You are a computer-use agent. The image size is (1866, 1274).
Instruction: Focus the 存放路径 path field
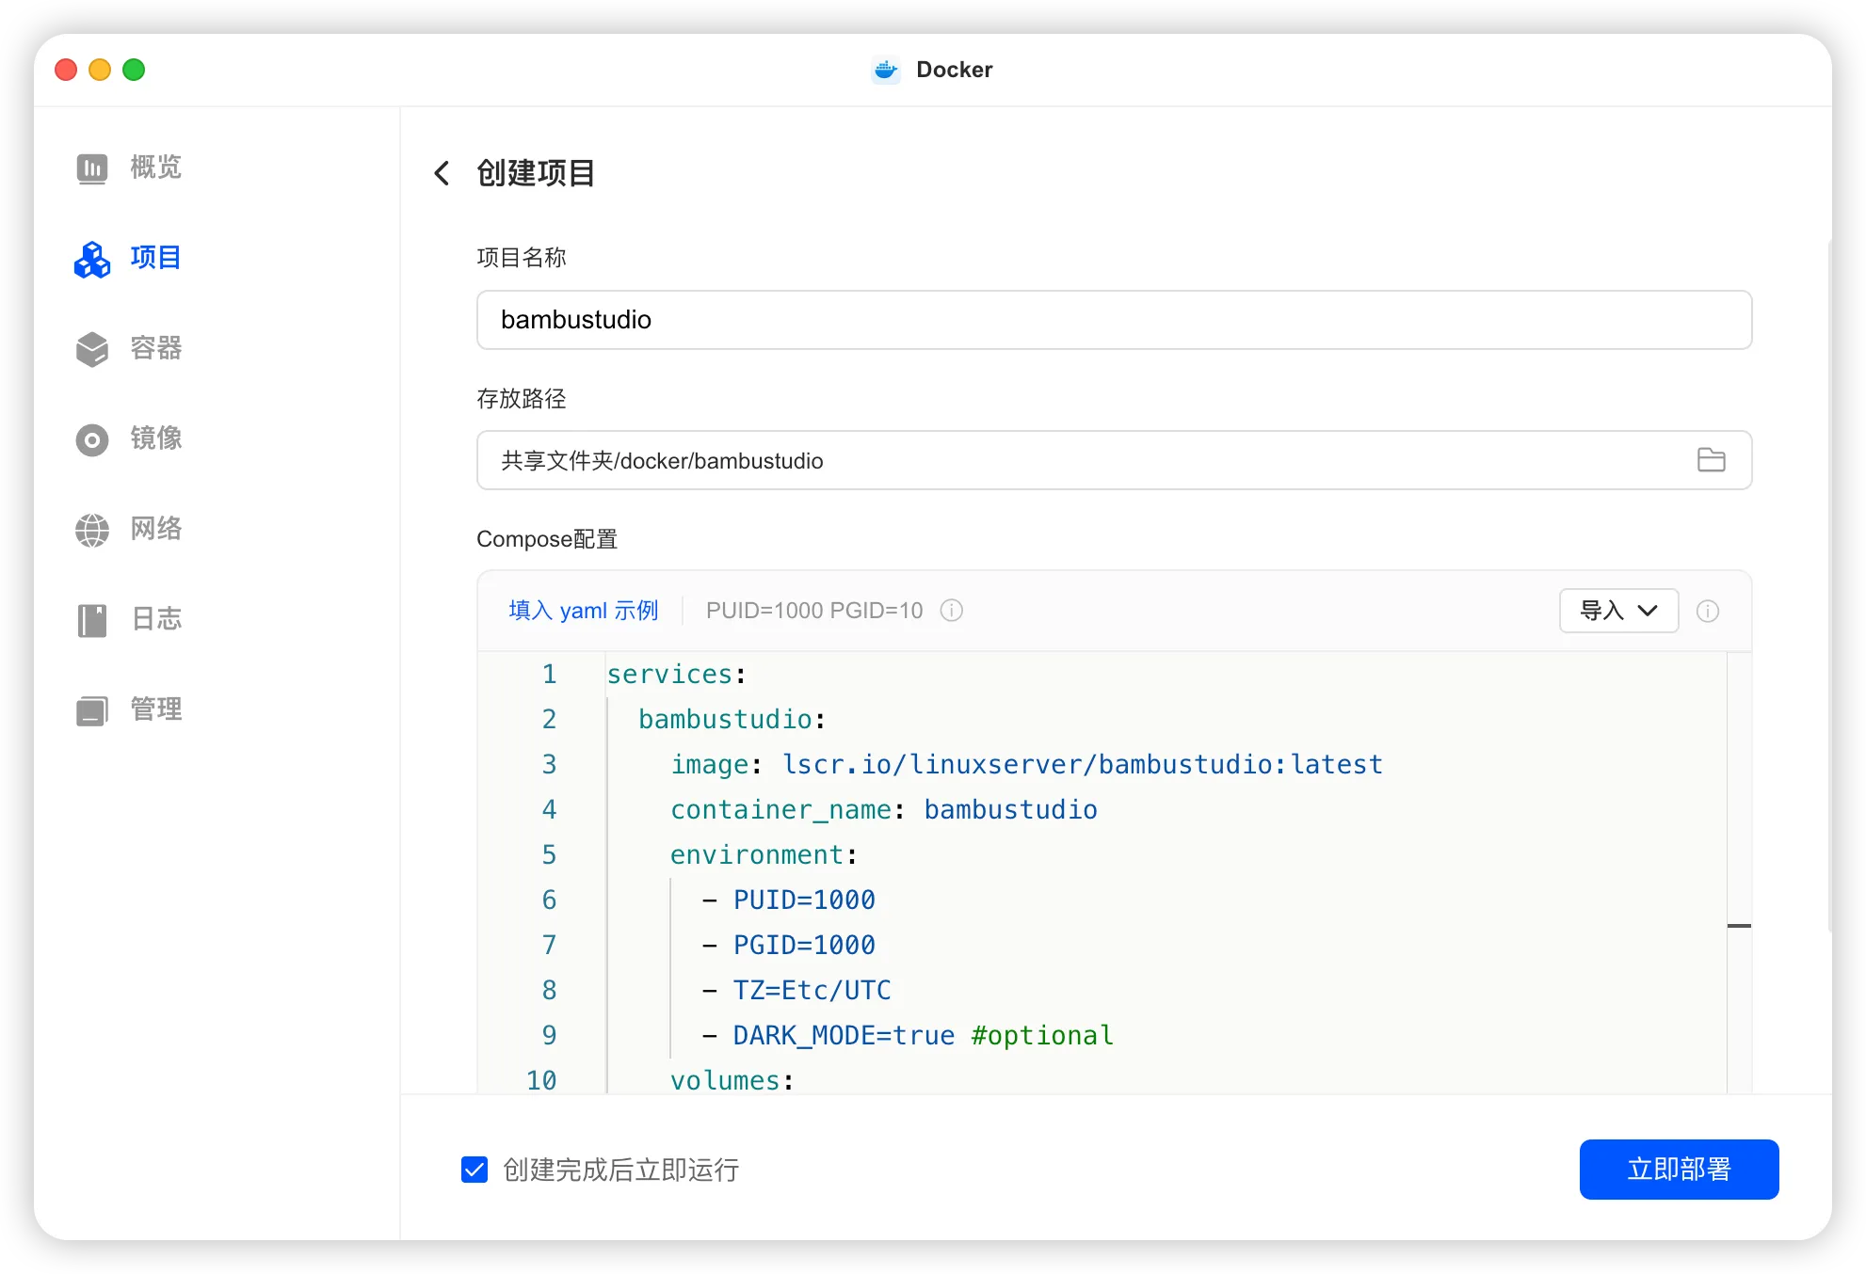(1114, 460)
